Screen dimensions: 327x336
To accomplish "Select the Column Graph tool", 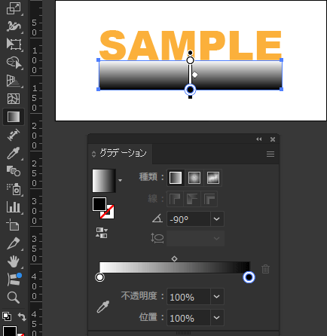I will 14,207.
